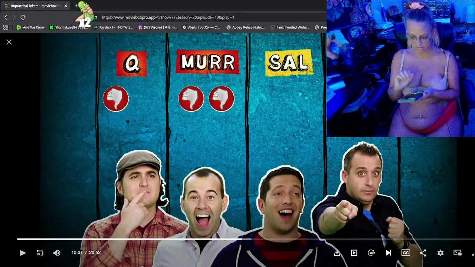Viewport: 475px width, 267px height.
Task: Enable picture-in-picture mode
Action: pos(458,253)
